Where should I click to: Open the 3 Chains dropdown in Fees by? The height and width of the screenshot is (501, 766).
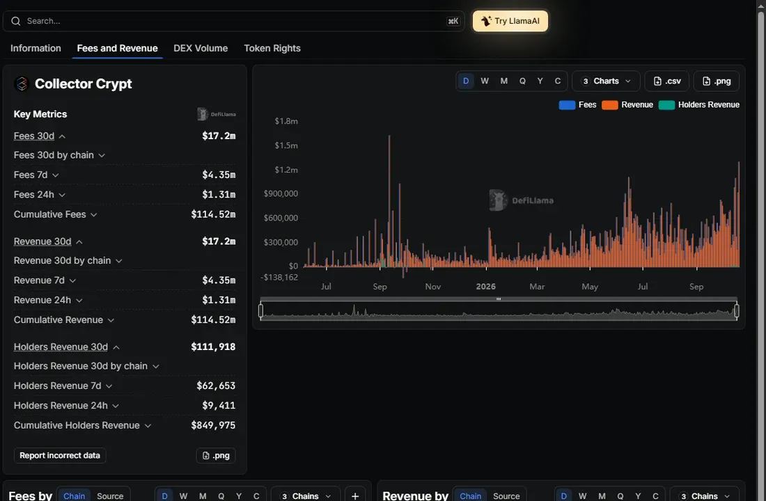coord(306,495)
